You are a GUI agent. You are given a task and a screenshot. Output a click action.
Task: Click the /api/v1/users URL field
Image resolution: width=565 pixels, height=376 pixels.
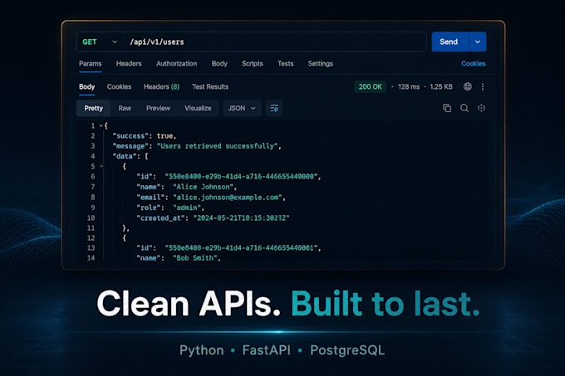[274, 42]
